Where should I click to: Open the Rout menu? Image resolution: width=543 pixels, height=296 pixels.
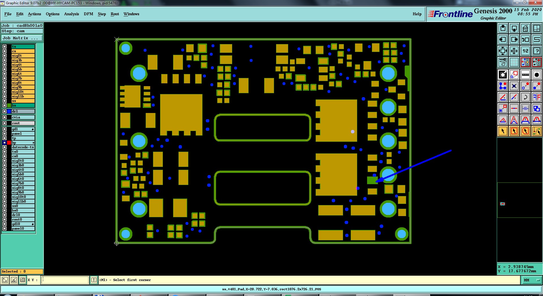click(115, 14)
